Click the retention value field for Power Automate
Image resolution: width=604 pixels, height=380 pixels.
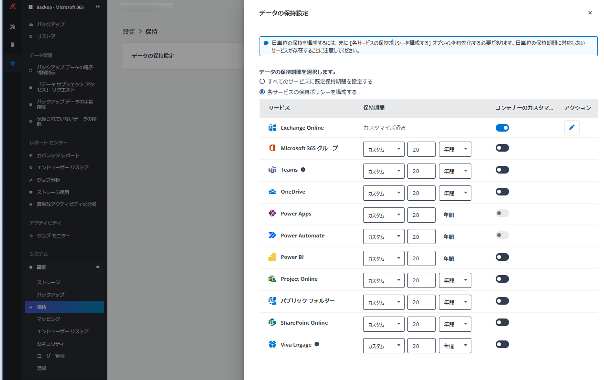point(421,236)
